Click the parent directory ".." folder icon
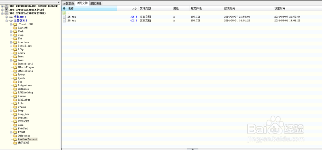322x150 pixels. point(64,13)
